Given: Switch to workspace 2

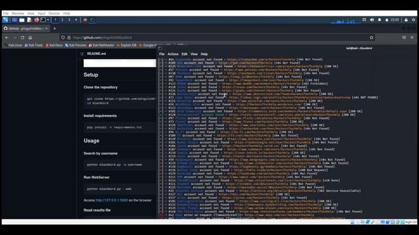Looking at the screenshot, I should tap(62, 20).
